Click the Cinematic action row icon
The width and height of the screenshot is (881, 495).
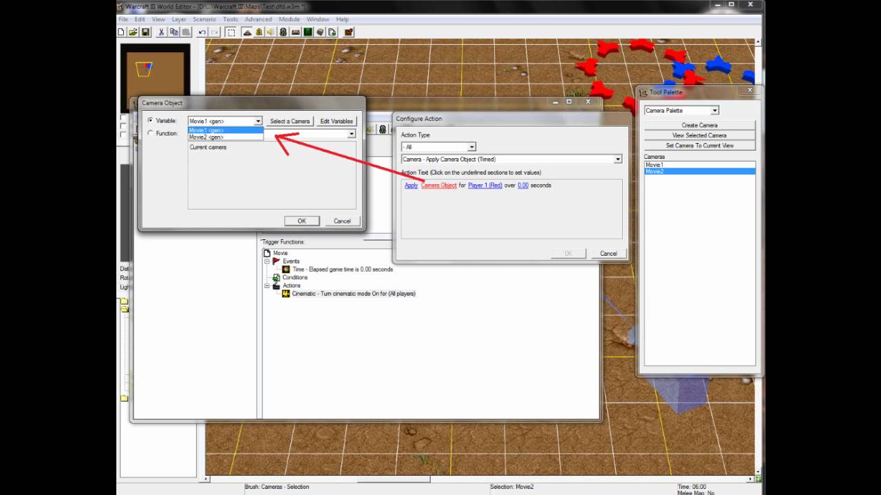tap(286, 294)
